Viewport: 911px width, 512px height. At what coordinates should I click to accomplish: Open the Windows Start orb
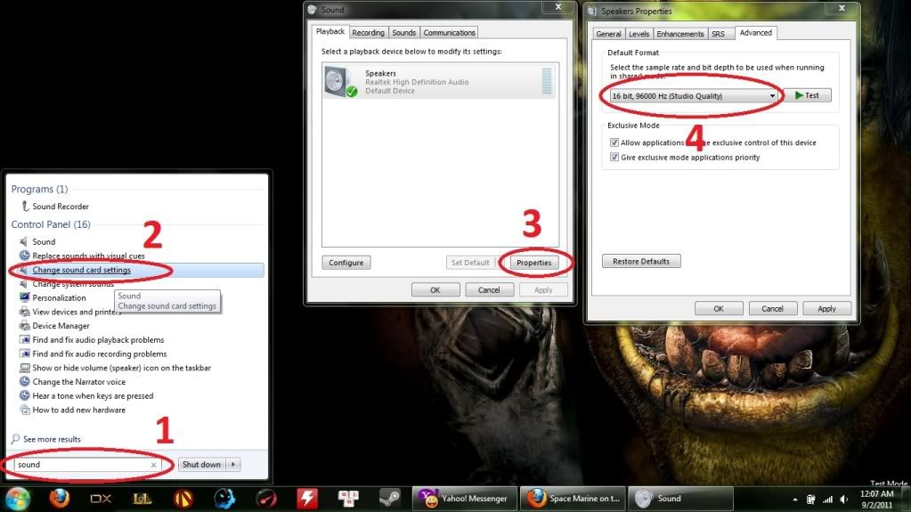18,499
